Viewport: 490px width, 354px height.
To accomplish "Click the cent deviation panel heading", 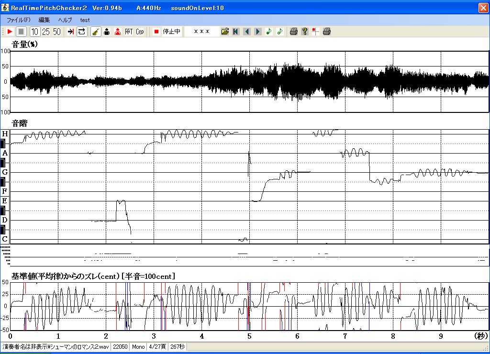I will pyautogui.click(x=93, y=276).
